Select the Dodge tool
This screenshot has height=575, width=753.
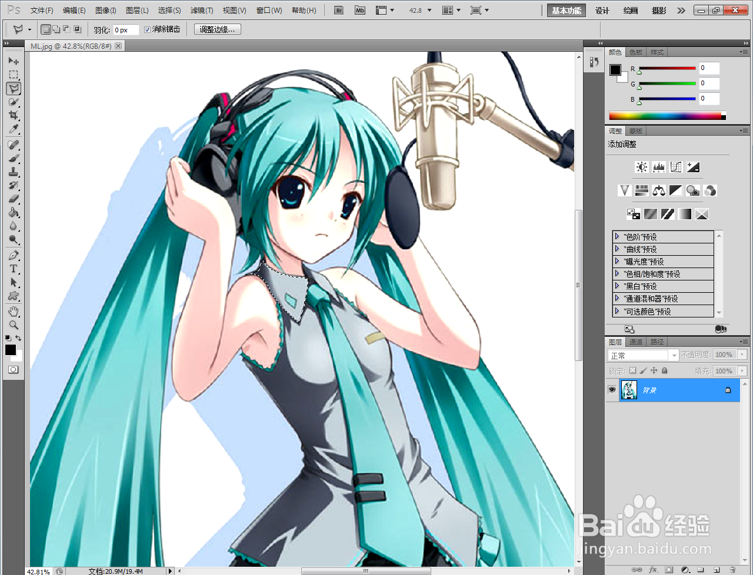[x=14, y=239]
